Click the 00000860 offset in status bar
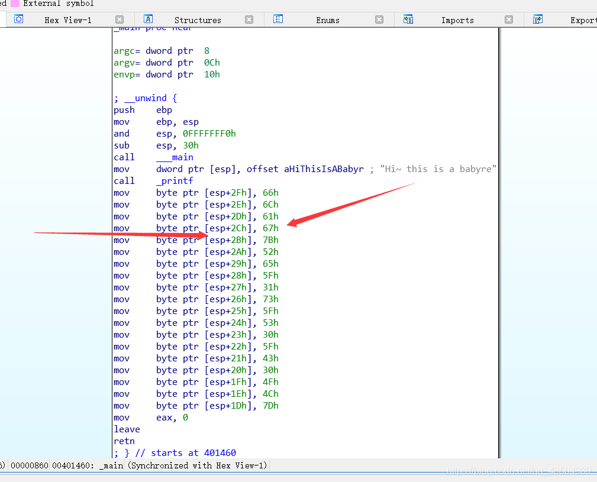Image resolution: width=597 pixels, height=482 pixels. tap(30, 465)
